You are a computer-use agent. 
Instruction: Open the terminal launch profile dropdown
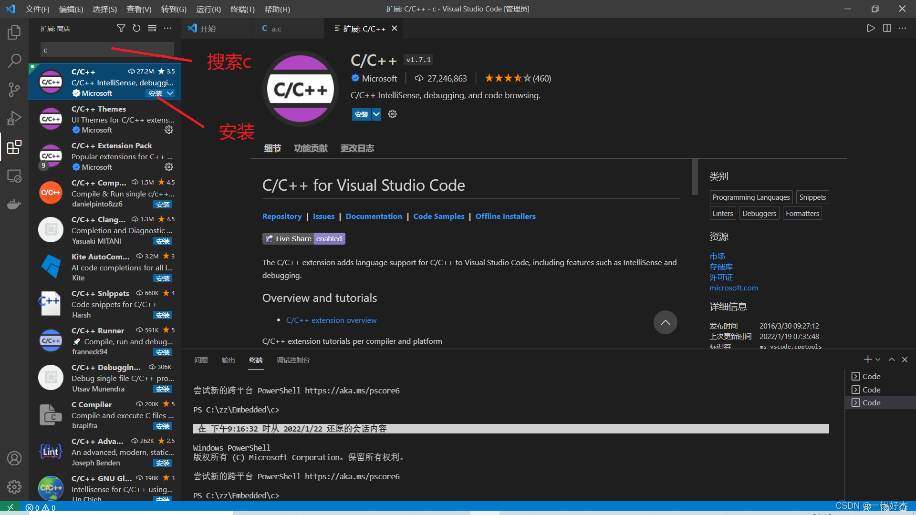point(878,360)
